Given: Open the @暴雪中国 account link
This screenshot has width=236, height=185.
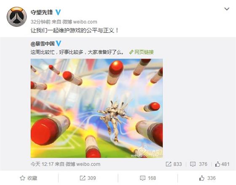Looking at the screenshot, I should (43, 44).
